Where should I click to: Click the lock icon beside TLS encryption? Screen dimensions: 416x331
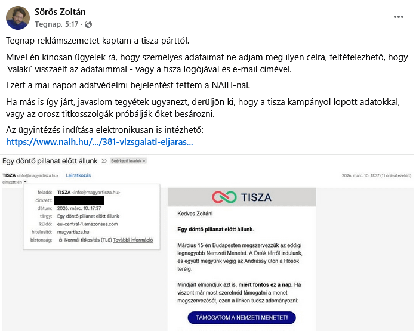61,240
